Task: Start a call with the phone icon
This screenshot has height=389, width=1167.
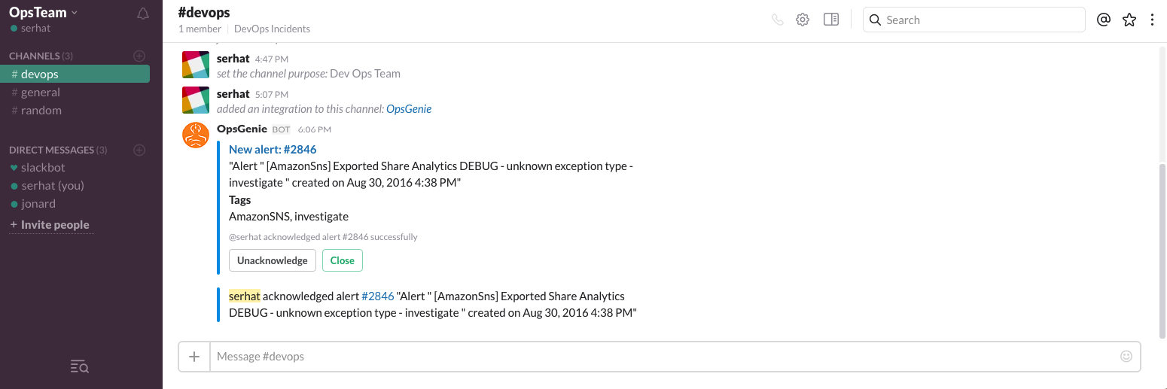Action: (x=778, y=20)
